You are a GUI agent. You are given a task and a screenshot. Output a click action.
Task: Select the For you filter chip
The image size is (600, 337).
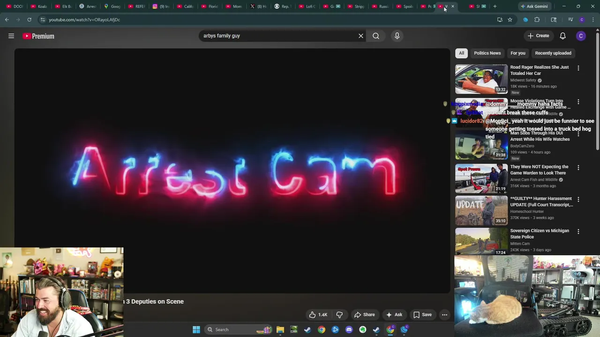[x=518, y=53]
